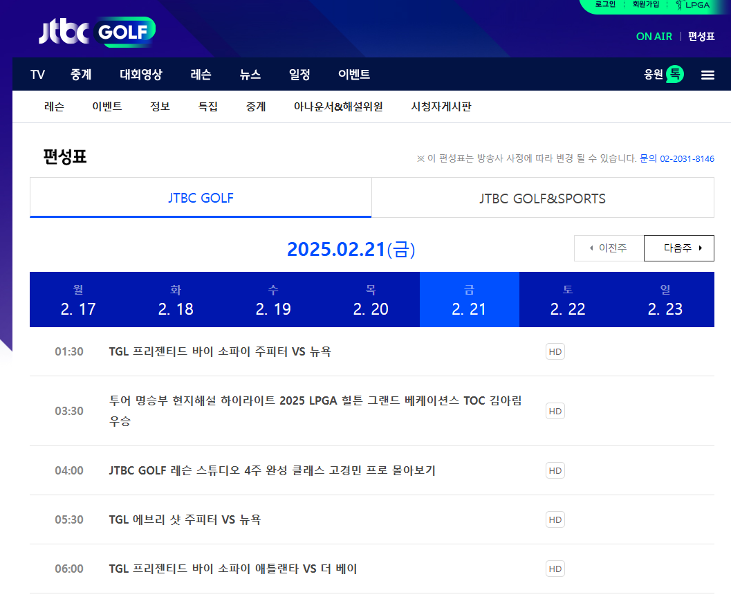Open 시청자게시판 sub-menu item

tap(441, 107)
